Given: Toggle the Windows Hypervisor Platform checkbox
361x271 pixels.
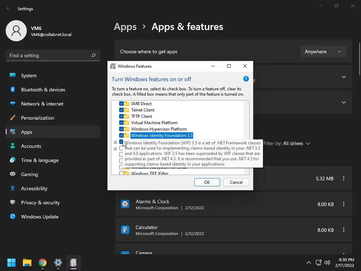Looking at the screenshot, I should (x=121, y=129).
